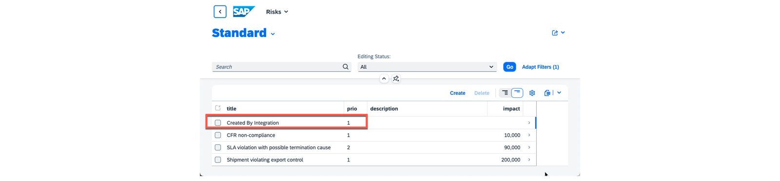The height and width of the screenshot is (181, 780).
Task: Check the Shipment violating export control checkbox
Action: [x=218, y=160]
